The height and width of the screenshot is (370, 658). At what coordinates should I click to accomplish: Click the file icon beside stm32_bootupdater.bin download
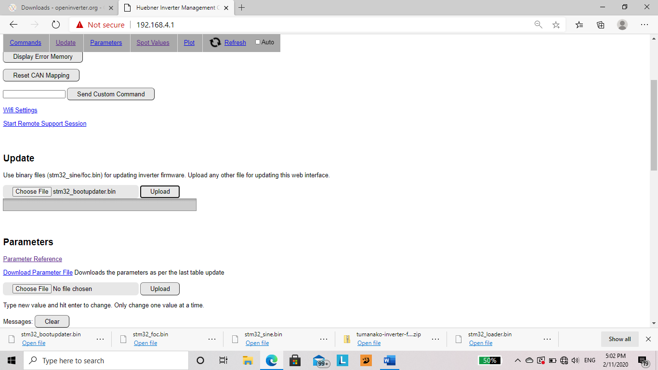[12, 339]
